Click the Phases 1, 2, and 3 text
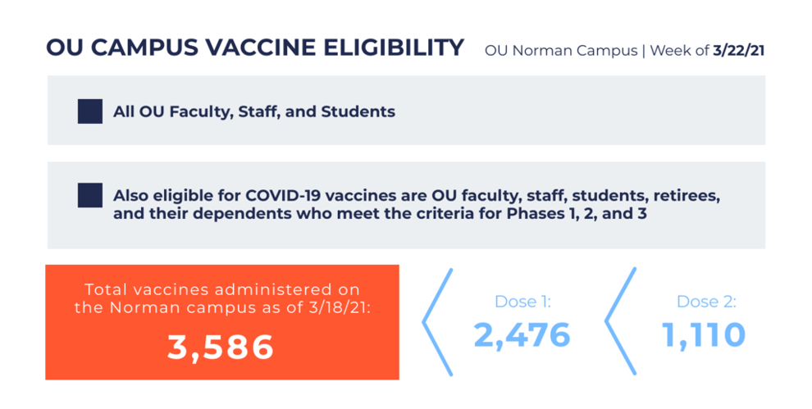This screenshot has height=409, width=812. 577,213
